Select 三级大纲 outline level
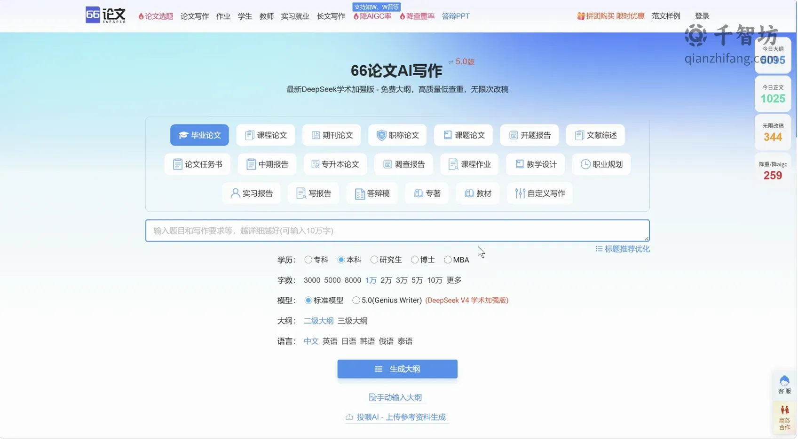 (352, 321)
